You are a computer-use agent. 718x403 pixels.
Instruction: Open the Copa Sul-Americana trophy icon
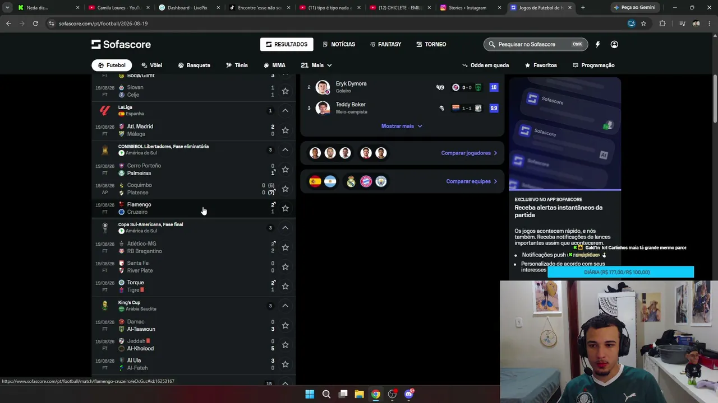[x=105, y=228]
